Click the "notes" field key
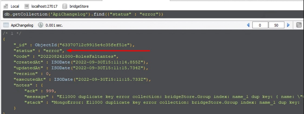Image resolution: width=304 pixels, height=114 pixels. tap(23, 85)
